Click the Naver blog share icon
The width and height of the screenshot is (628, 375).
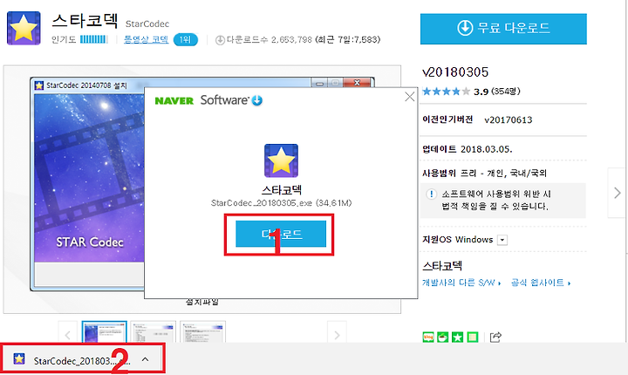pyautogui.click(x=428, y=337)
